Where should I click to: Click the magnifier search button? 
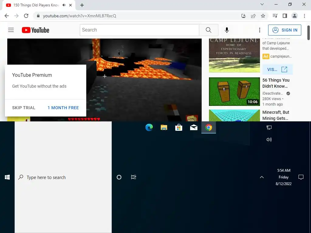pos(208,30)
